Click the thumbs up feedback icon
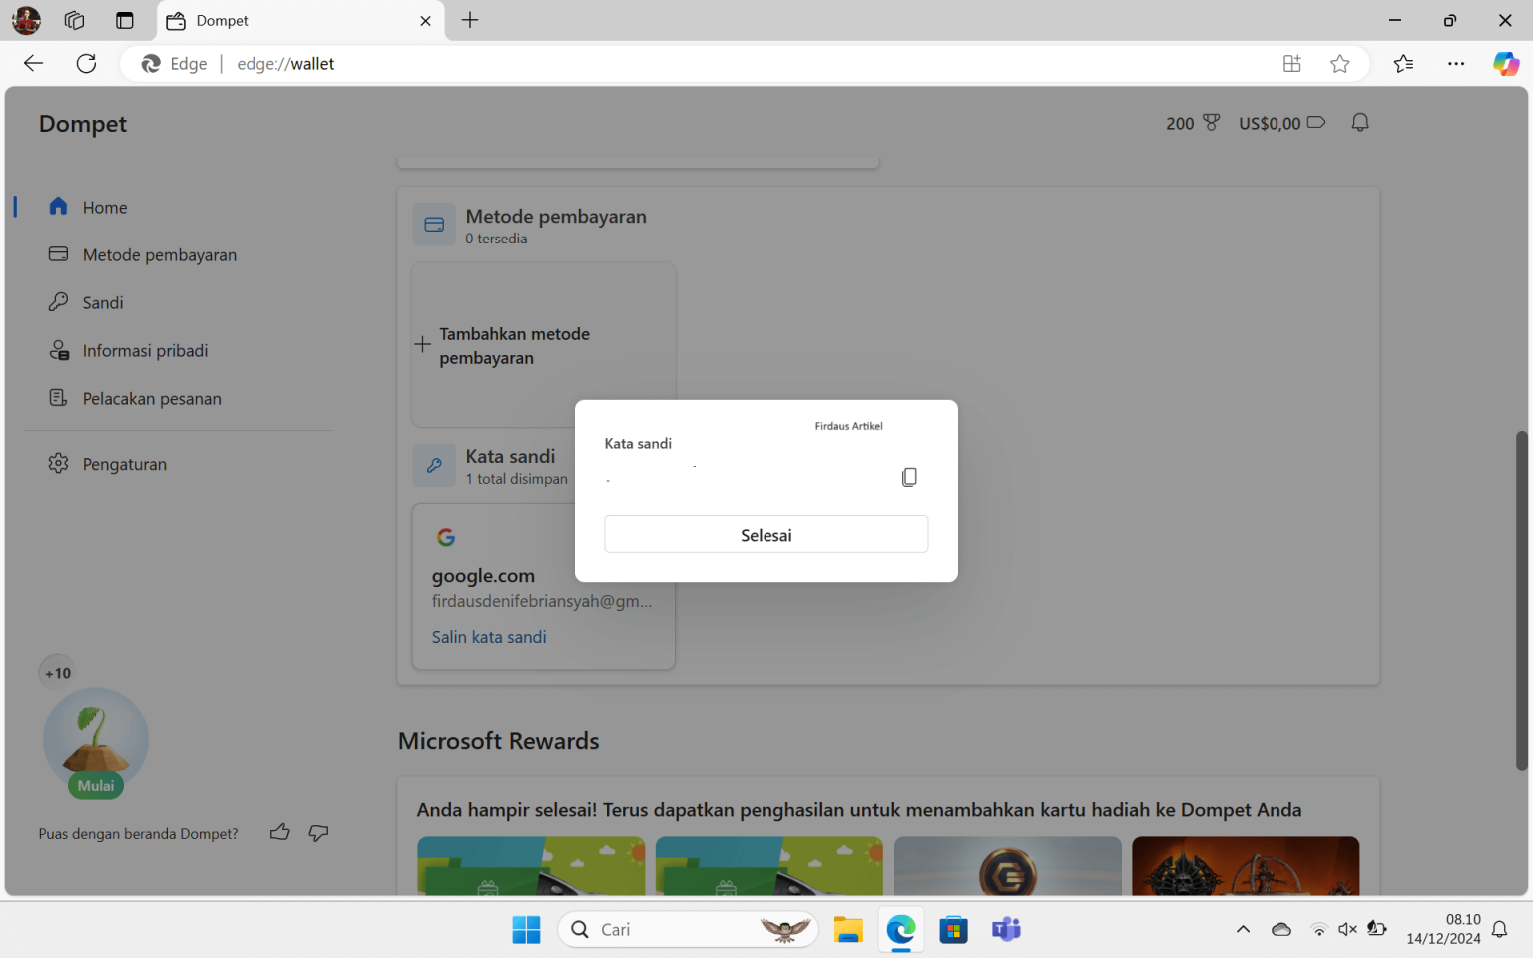The height and width of the screenshot is (958, 1533). 280,832
